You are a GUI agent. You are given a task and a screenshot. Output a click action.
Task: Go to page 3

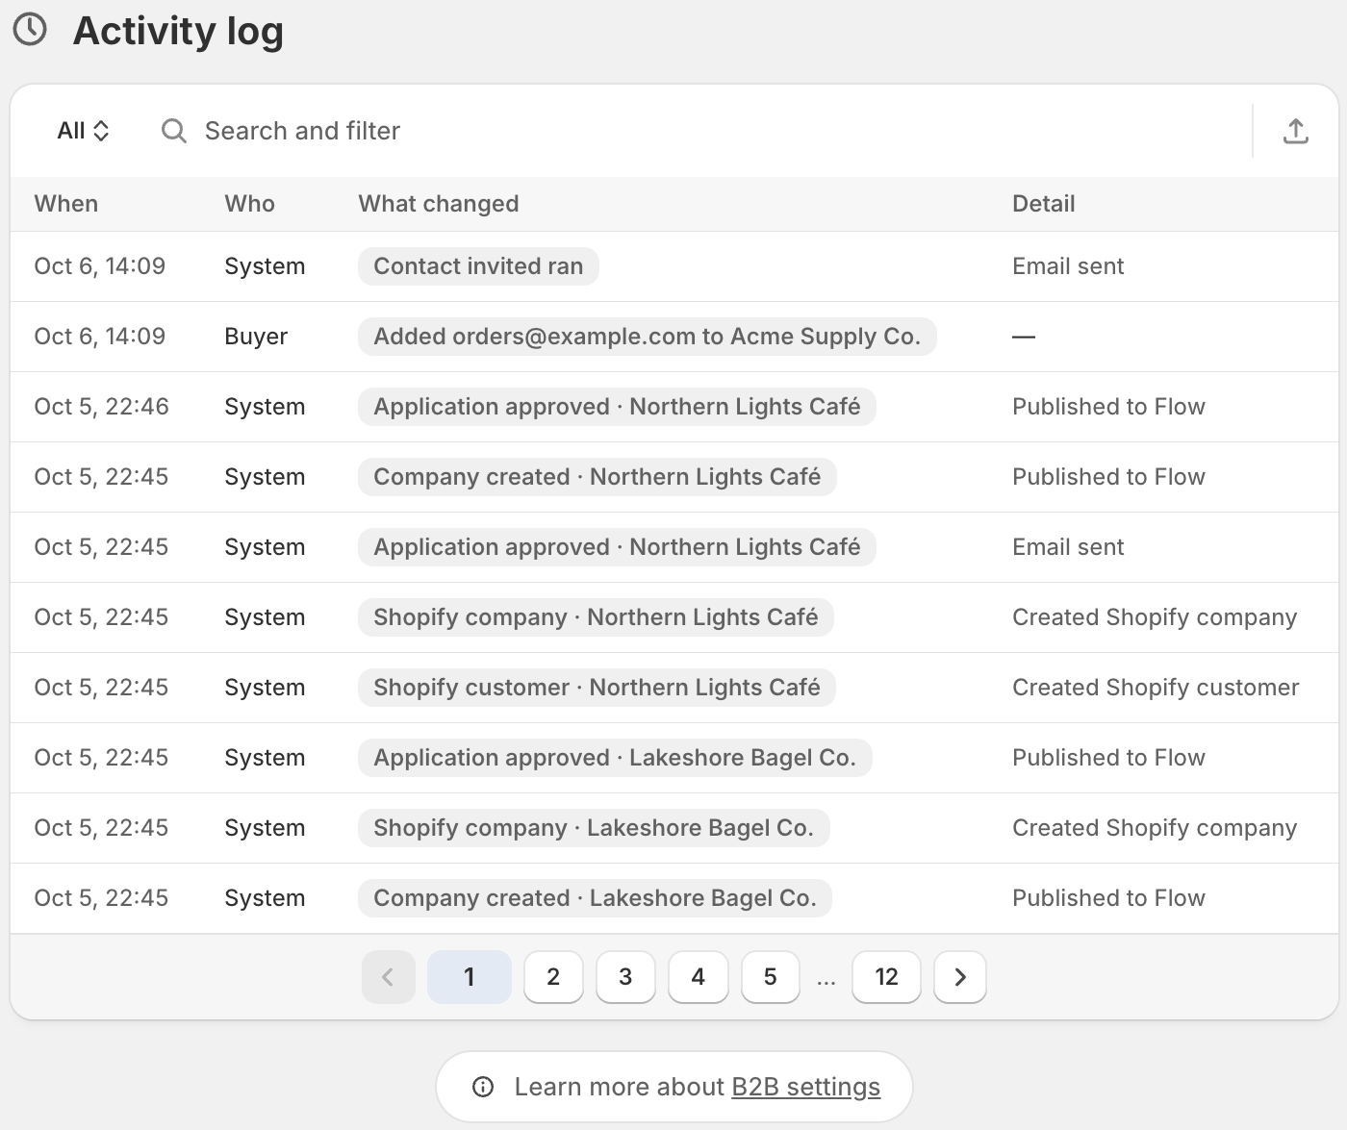click(x=625, y=977)
